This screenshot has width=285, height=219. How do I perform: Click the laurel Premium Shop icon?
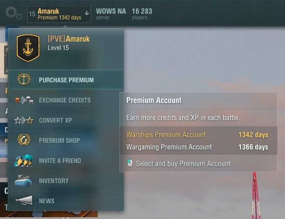(24, 140)
